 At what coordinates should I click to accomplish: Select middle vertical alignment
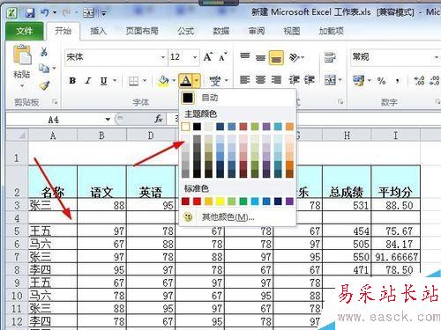tap(260, 57)
